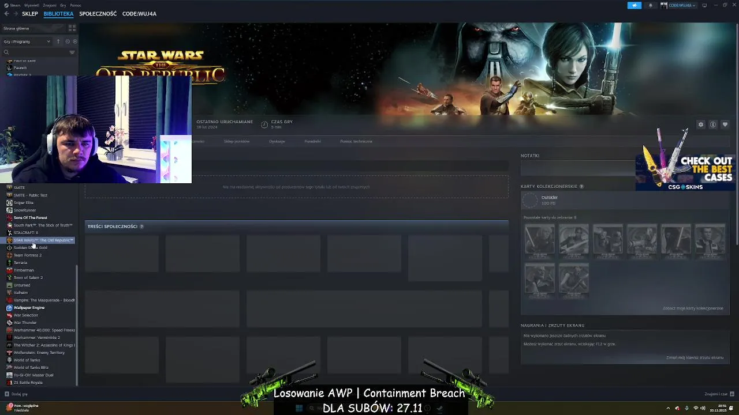This screenshot has width=739, height=415.
Task: Select Wallpaper Engine icon in library list
Action: pos(9,308)
